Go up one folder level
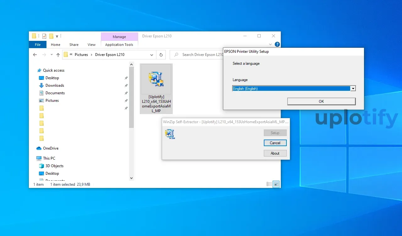 pyautogui.click(x=58, y=55)
